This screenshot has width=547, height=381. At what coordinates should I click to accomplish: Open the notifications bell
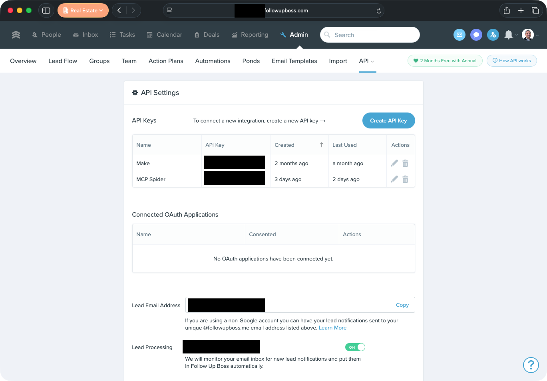pyautogui.click(x=508, y=35)
